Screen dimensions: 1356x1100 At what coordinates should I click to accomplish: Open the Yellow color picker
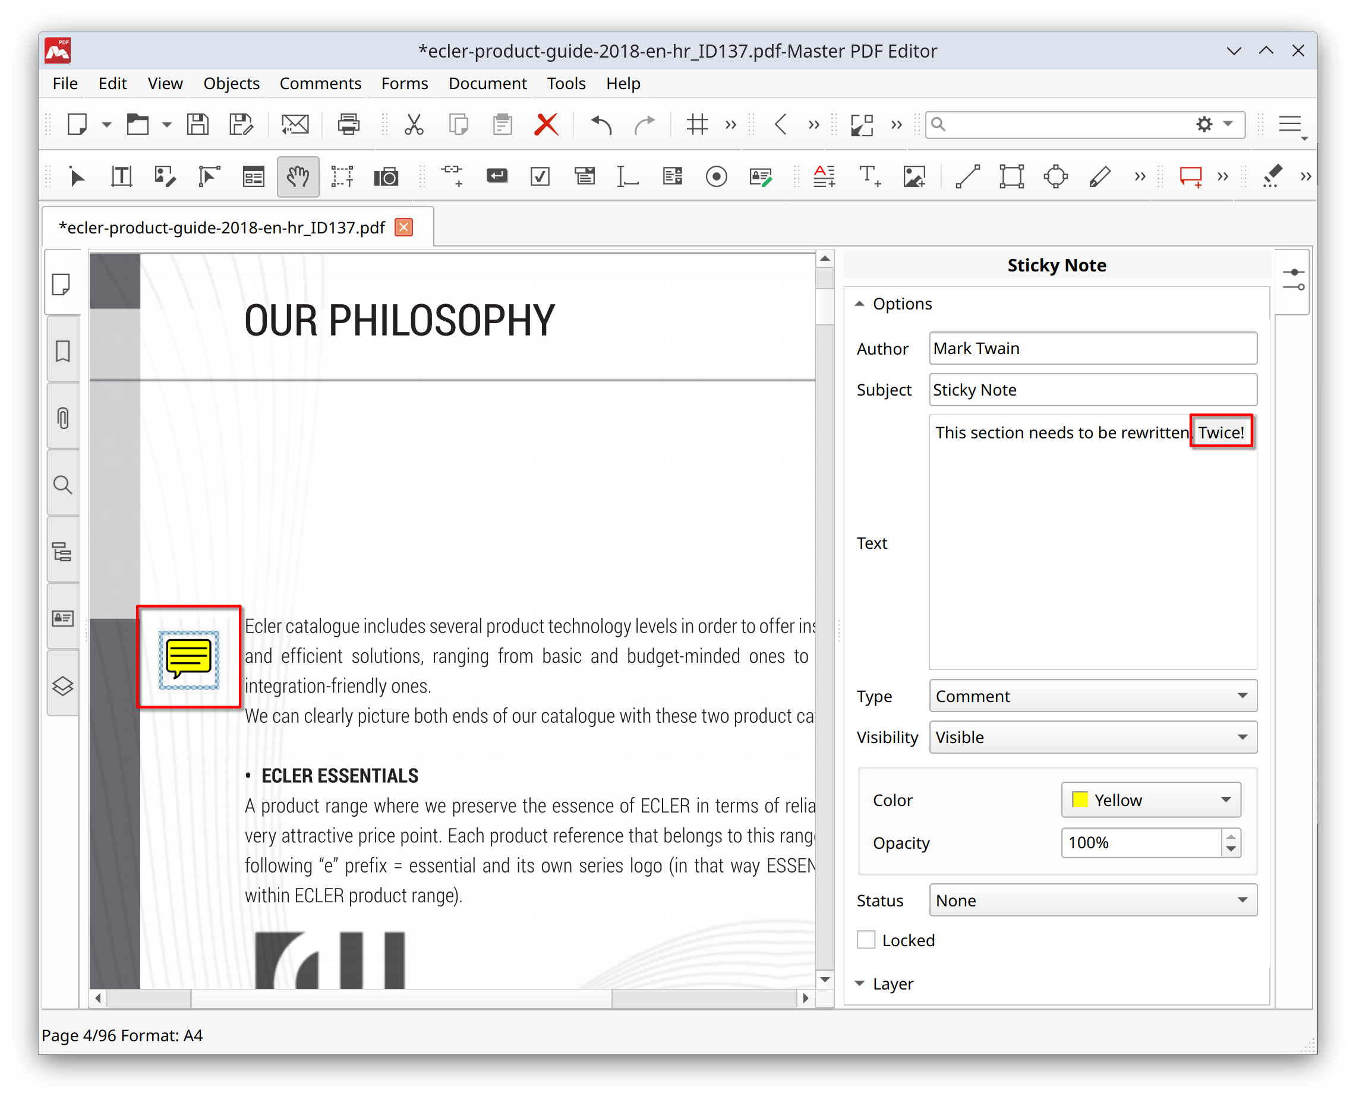click(x=1150, y=799)
